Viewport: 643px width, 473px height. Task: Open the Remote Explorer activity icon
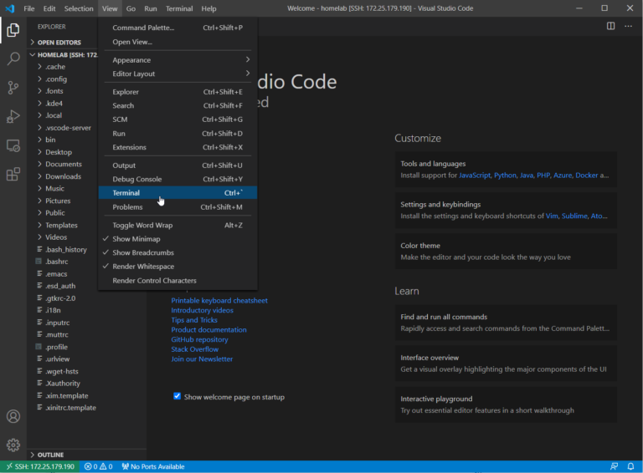(13, 145)
